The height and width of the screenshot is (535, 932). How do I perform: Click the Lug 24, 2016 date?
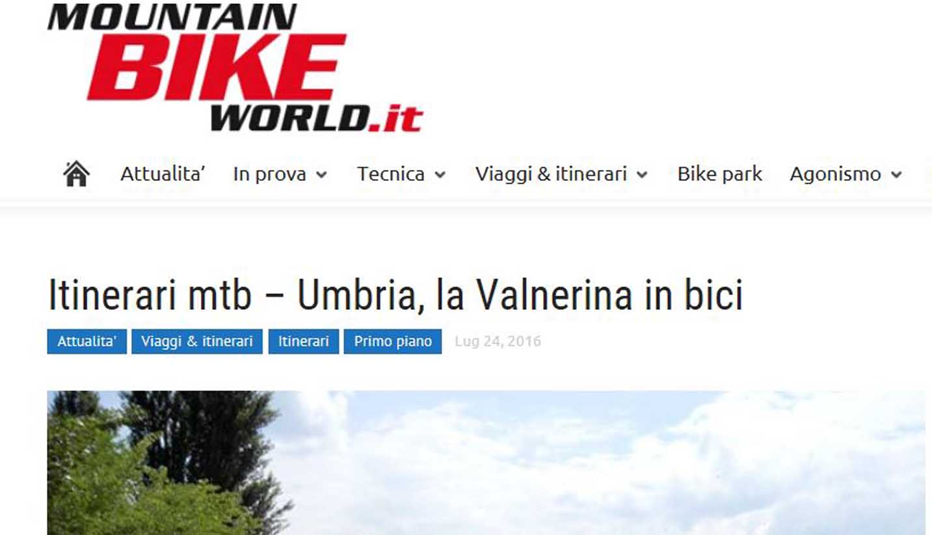(498, 342)
